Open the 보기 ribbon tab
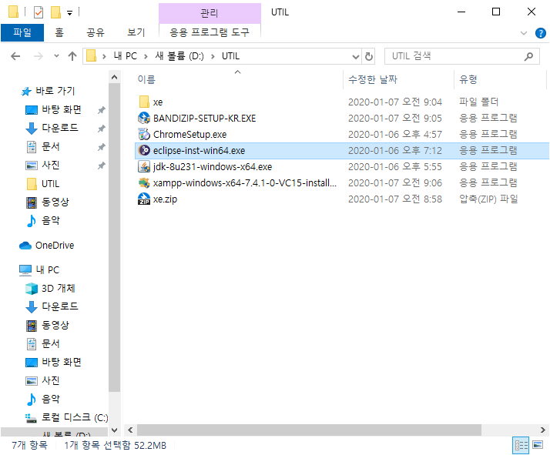 pyautogui.click(x=136, y=32)
